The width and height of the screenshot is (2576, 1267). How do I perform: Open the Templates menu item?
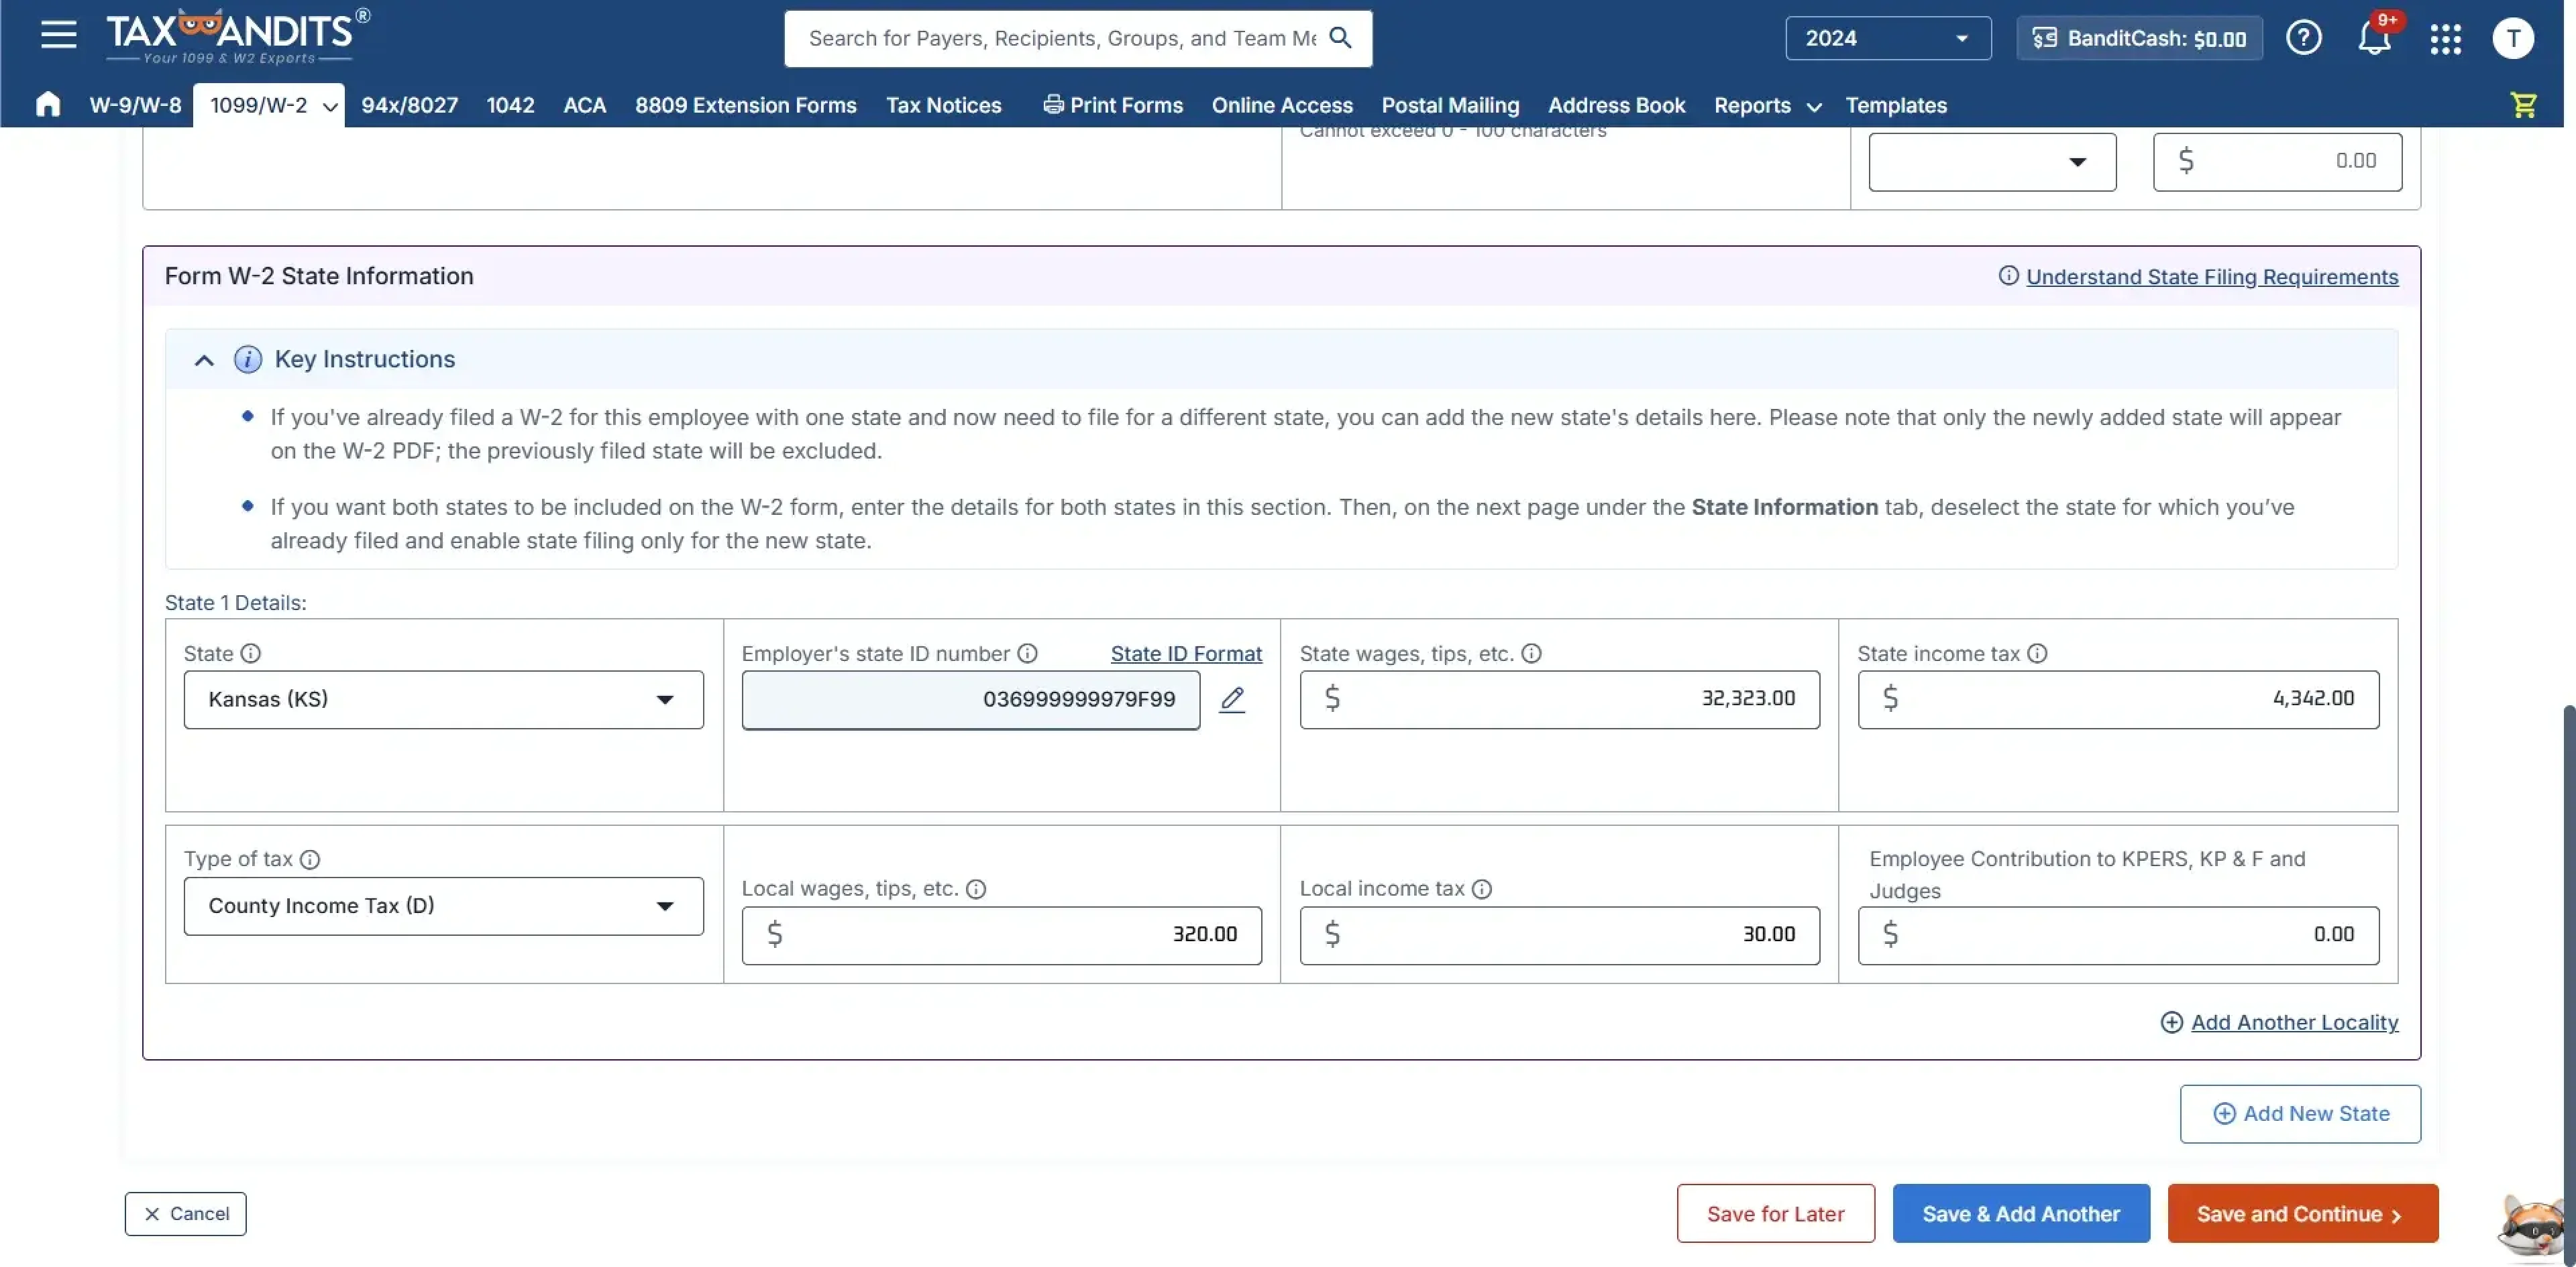tap(1896, 105)
